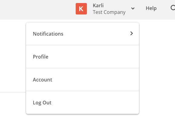Click the Karli user name
Viewport: 175px width, 124px height.
click(x=98, y=5)
